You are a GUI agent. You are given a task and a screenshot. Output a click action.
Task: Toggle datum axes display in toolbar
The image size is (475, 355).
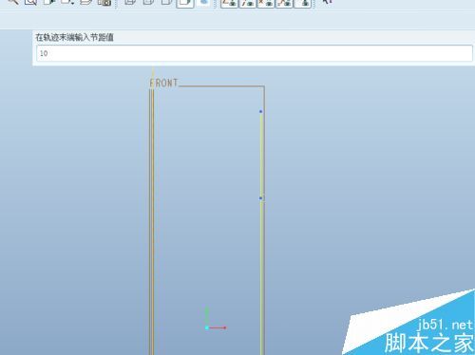[247, 3]
